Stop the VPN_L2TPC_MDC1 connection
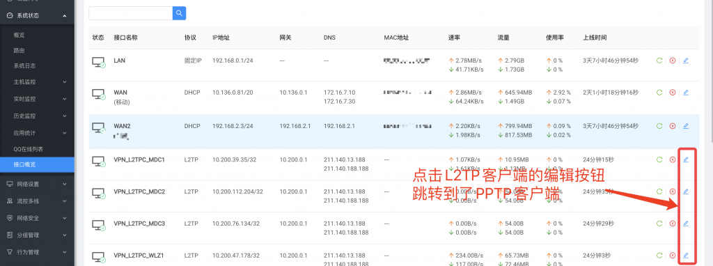 (x=673, y=159)
